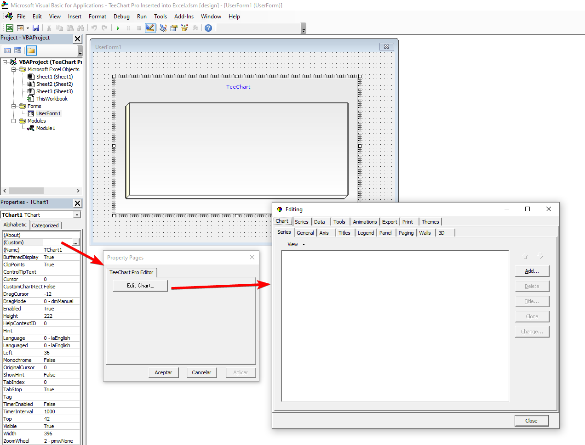The width and height of the screenshot is (585, 445).
Task: Select Module1 in the project tree
Action: tap(46, 128)
